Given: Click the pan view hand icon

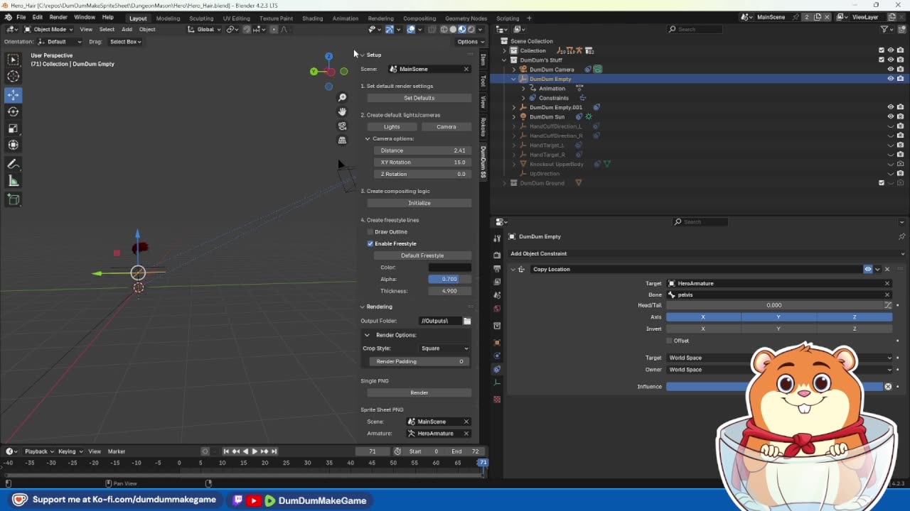Looking at the screenshot, I should coord(342,111).
